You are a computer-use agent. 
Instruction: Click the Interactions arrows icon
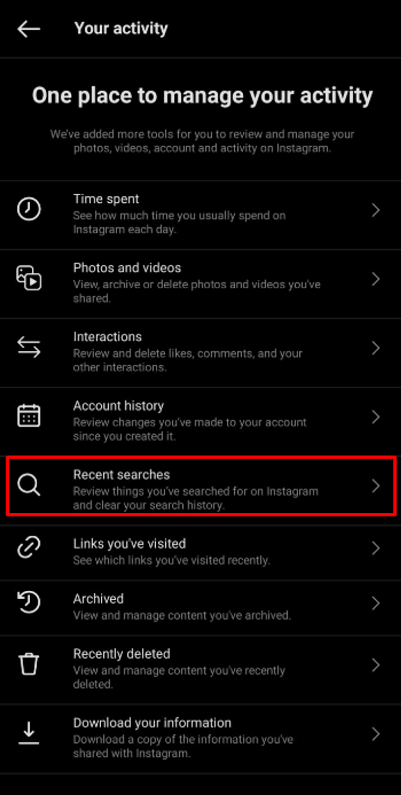coord(29,347)
